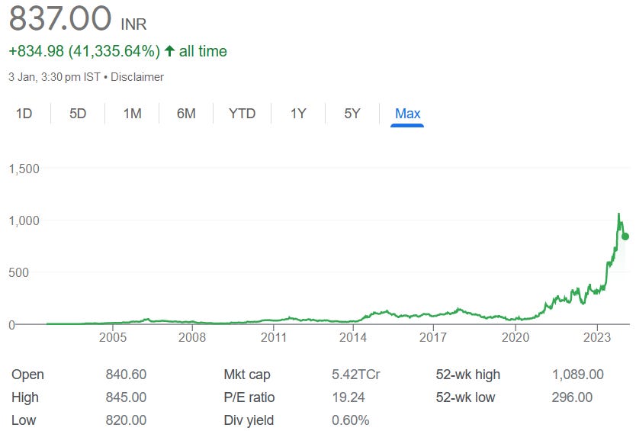Click the INR currency label
Image resolution: width=636 pixels, height=431 pixels.
point(133,24)
